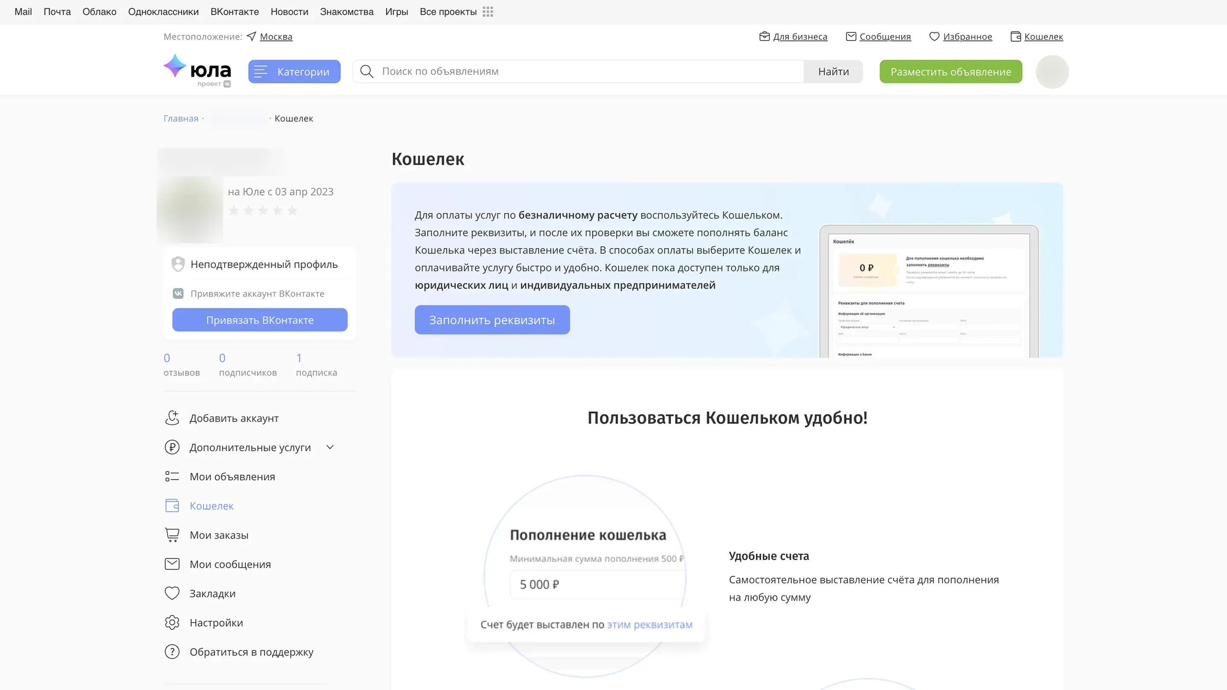Click the Добавить аккаунт sidebar icon

tap(172, 417)
